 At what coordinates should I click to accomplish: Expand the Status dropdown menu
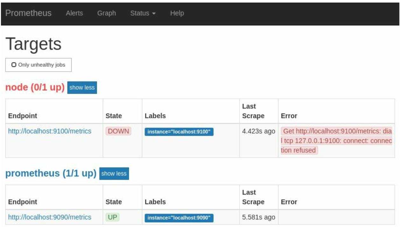(x=143, y=13)
